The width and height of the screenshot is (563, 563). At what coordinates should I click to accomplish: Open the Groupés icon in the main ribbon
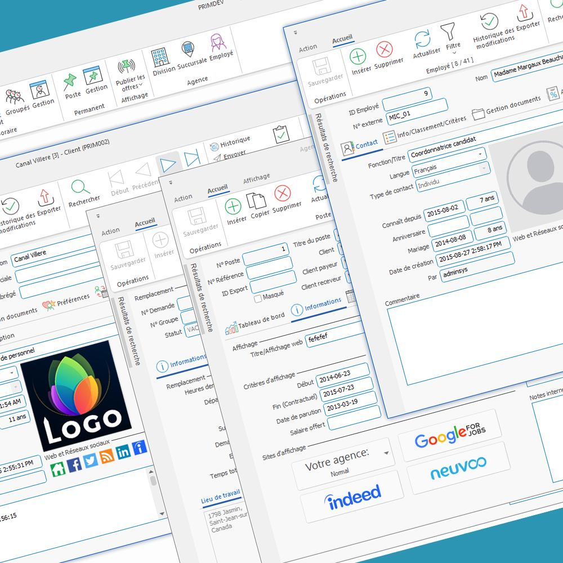[x=15, y=97]
